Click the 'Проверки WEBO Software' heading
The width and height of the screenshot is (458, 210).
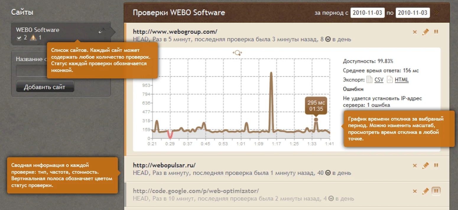(179, 13)
